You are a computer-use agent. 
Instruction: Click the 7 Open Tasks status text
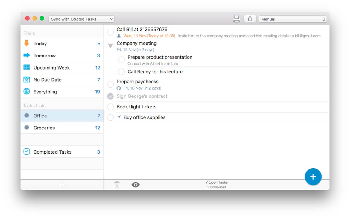[217, 182]
